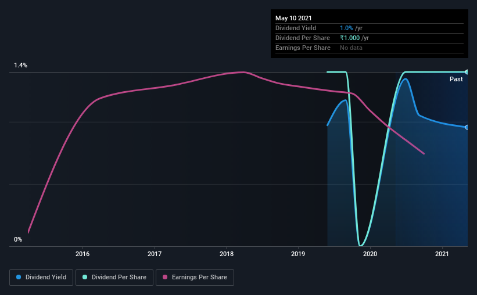Click the ₹1.000 Dividend Per Share tooltip value

(350, 38)
